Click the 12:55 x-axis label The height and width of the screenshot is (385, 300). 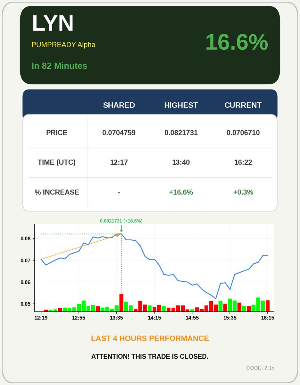(x=79, y=318)
